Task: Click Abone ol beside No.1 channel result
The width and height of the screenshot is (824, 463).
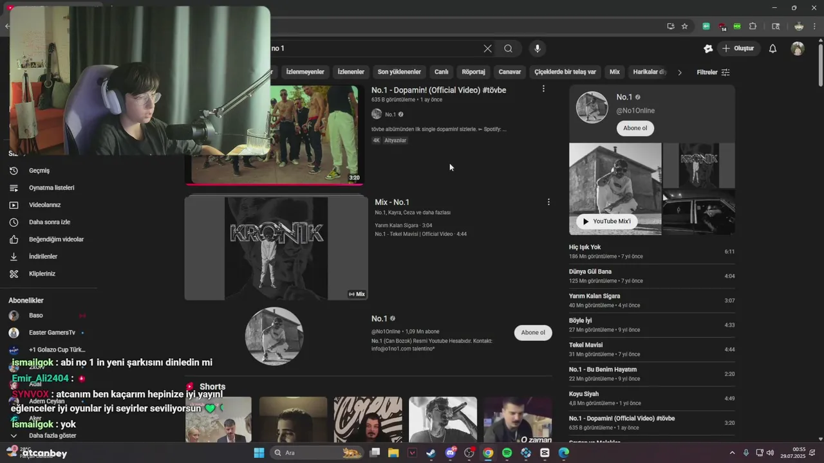Action: 533,332
